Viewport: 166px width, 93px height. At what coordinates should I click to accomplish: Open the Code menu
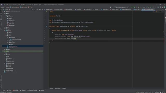[19, 5]
